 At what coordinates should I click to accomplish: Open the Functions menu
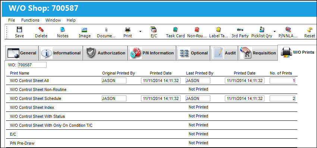pos(30,20)
